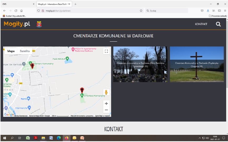This screenshot has height=142, width=228.
Task: Click the Mogiły.pl logo link
Action: [x=17, y=24]
